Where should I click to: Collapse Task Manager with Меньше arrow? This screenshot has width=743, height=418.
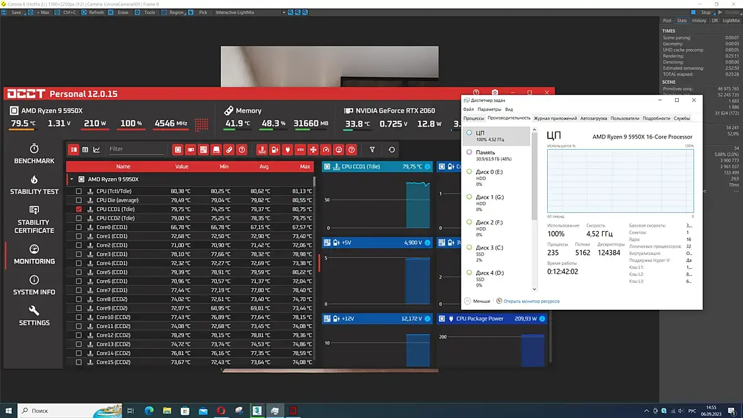pyautogui.click(x=477, y=301)
